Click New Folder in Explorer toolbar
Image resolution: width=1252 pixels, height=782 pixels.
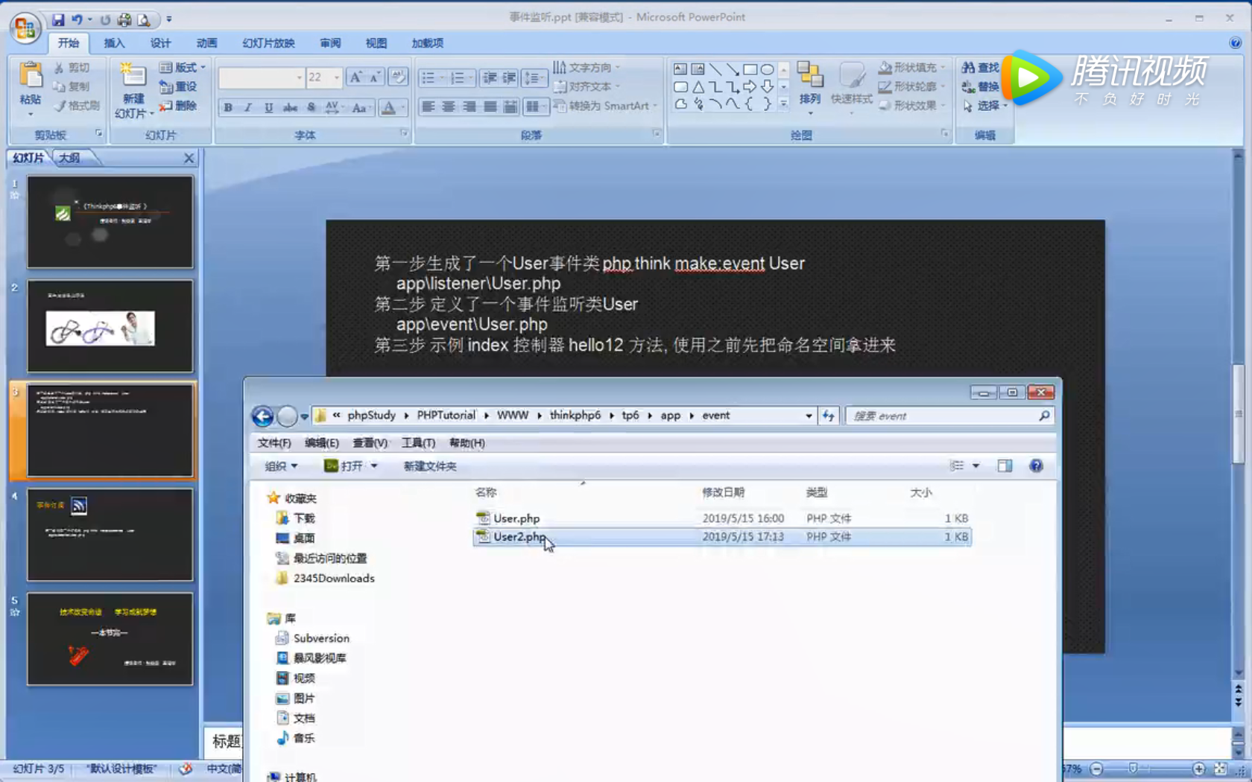tap(430, 466)
